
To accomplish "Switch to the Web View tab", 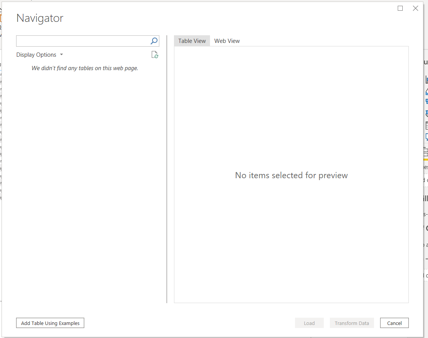I will 227,41.
